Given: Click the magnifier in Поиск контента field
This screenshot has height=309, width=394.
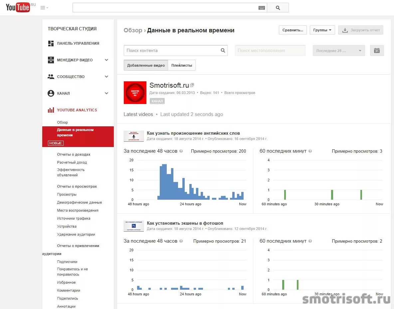Looking at the screenshot, I should pos(223,50).
